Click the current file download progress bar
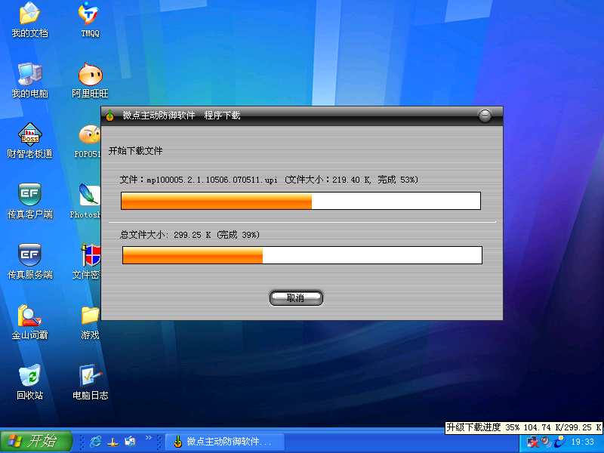This screenshot has width=604, height=453. (300, 201)
